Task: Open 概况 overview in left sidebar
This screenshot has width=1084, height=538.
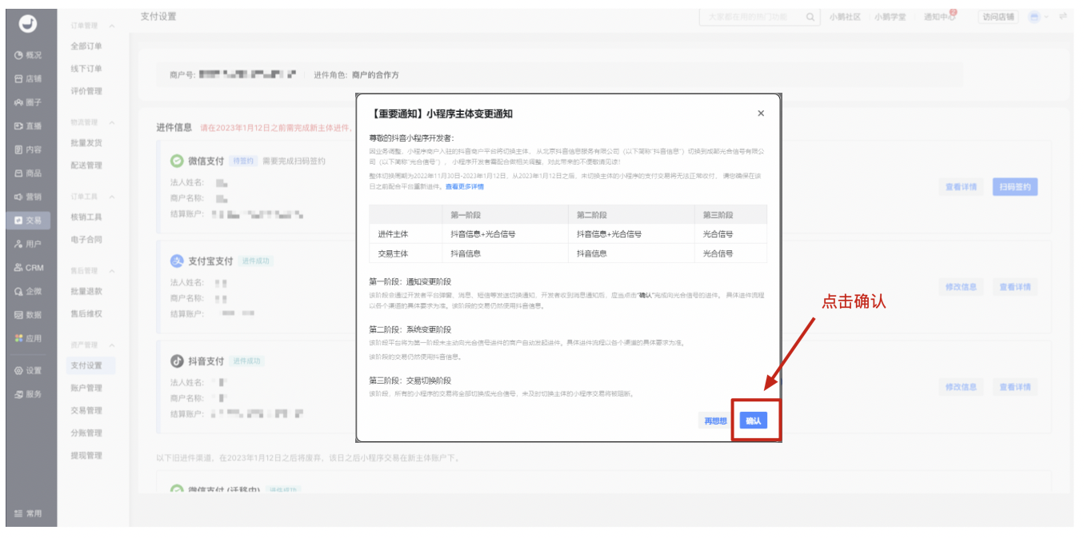Action: (28, 55)
